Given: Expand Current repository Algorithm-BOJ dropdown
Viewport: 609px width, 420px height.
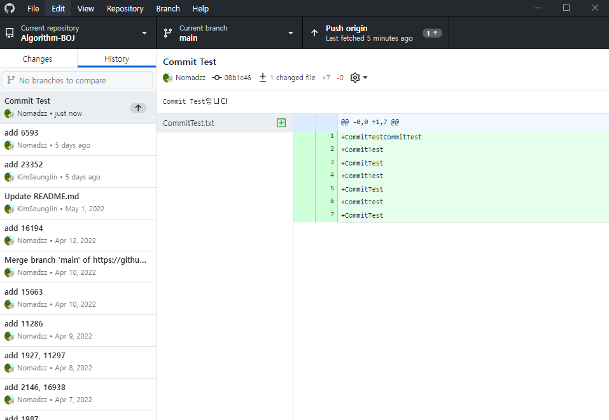Looking at the screenshot, I should coord(78,33).
